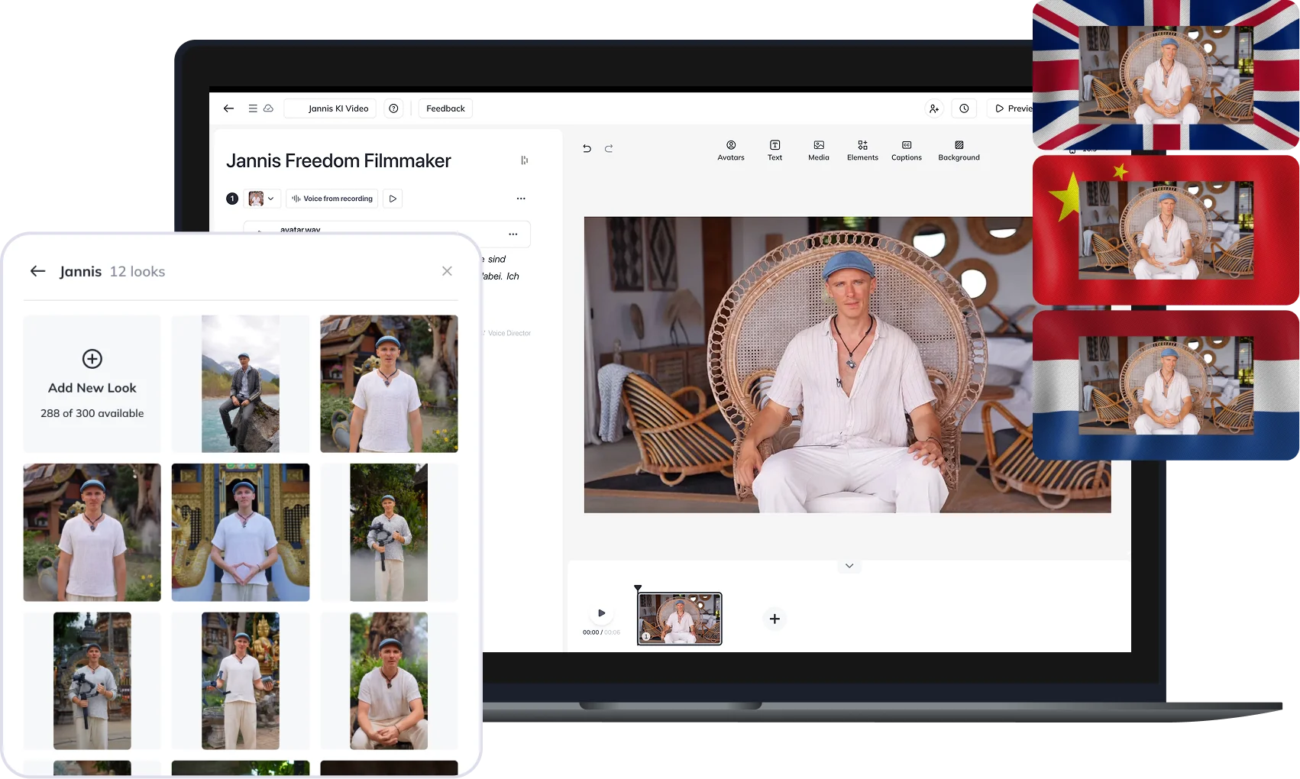
Task: Open scene 1 more options menu
Action: [521, 199]
